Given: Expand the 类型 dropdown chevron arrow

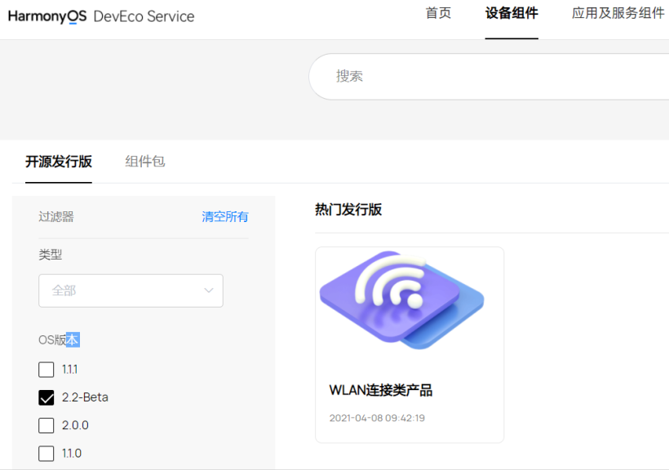Looking at the screenshot, I should [x=209, y=290].
